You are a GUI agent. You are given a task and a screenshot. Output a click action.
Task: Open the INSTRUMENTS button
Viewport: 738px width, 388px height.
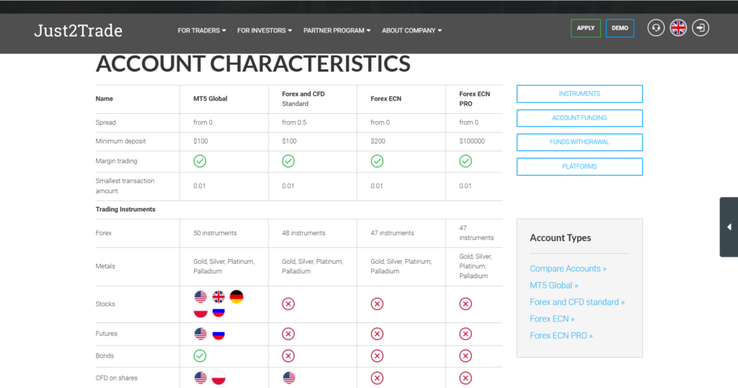click(x=579, y=94)
